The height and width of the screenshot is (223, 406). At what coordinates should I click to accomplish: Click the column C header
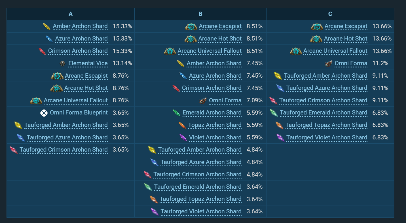tap(330, 14)
